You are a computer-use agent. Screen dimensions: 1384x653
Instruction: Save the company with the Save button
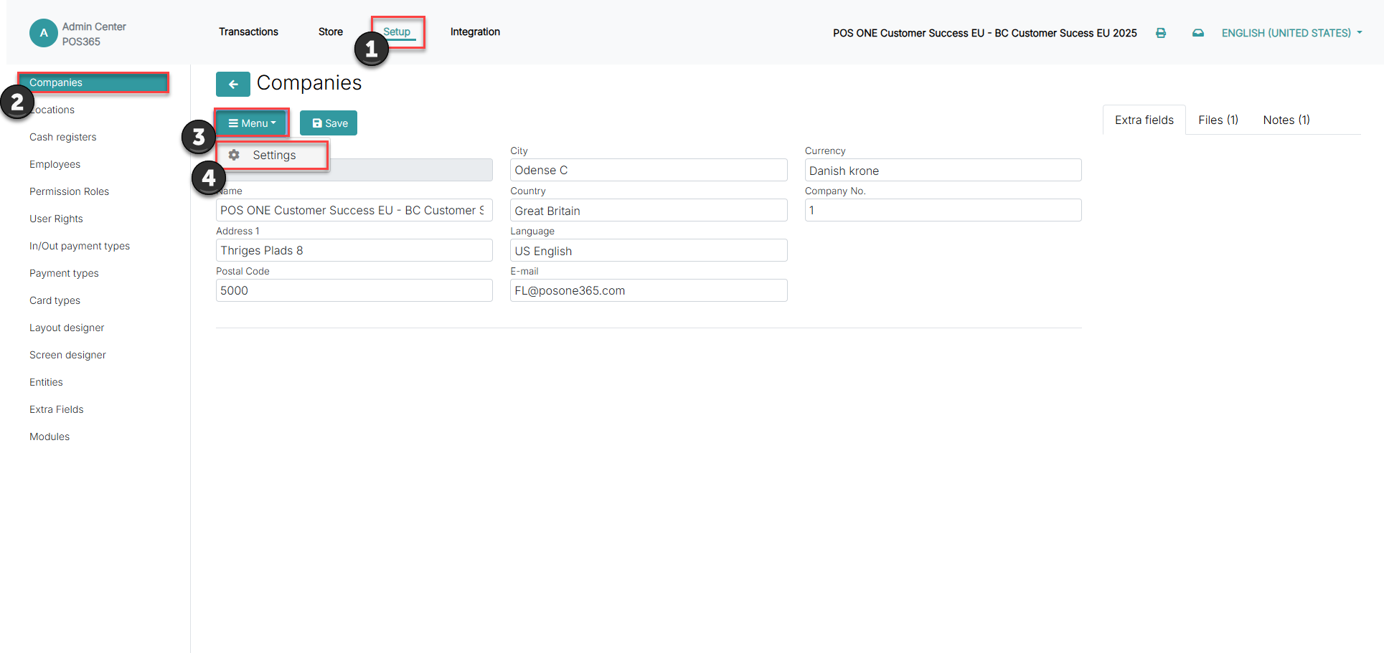pos(329,123)
